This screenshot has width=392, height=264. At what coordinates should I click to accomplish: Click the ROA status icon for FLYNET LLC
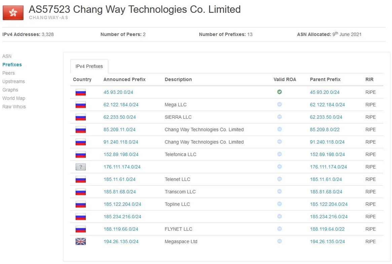(279, 229)
